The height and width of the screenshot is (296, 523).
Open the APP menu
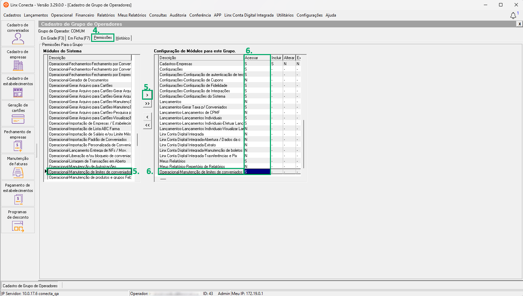(x=218, y=15)
